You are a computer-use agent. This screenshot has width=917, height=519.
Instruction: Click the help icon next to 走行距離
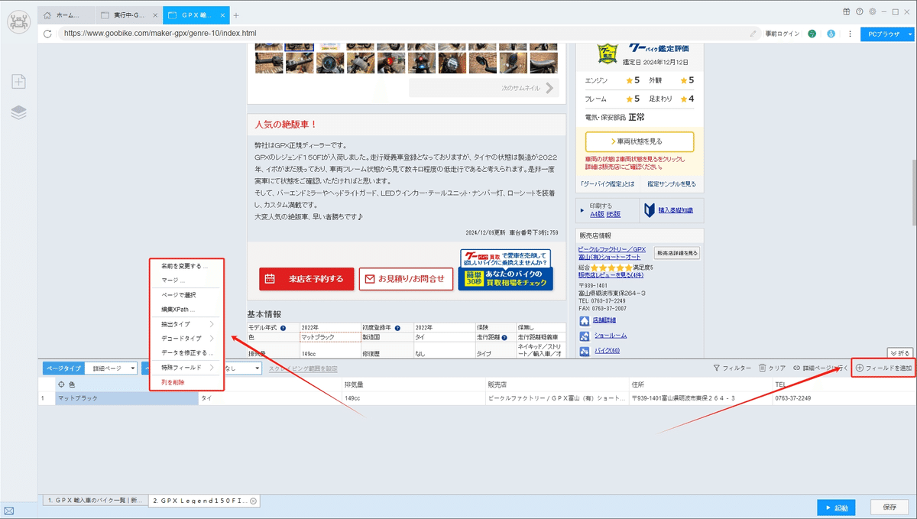point(504,337)
